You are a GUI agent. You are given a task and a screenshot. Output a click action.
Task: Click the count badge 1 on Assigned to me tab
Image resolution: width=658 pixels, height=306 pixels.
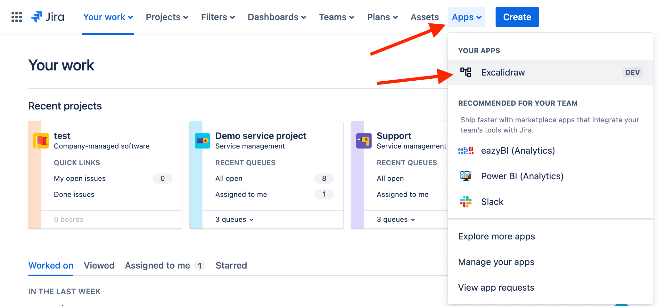tap(200, 266)
